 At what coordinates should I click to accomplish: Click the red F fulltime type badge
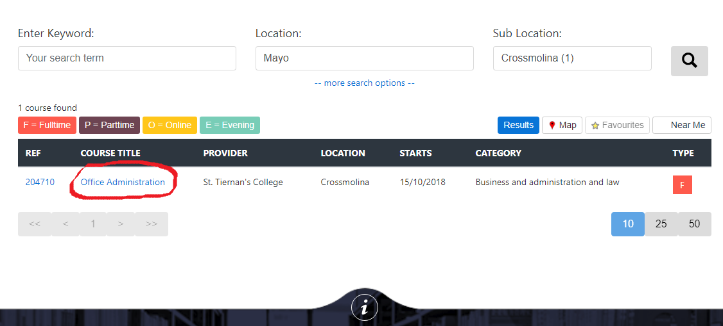tap(682, 185)
